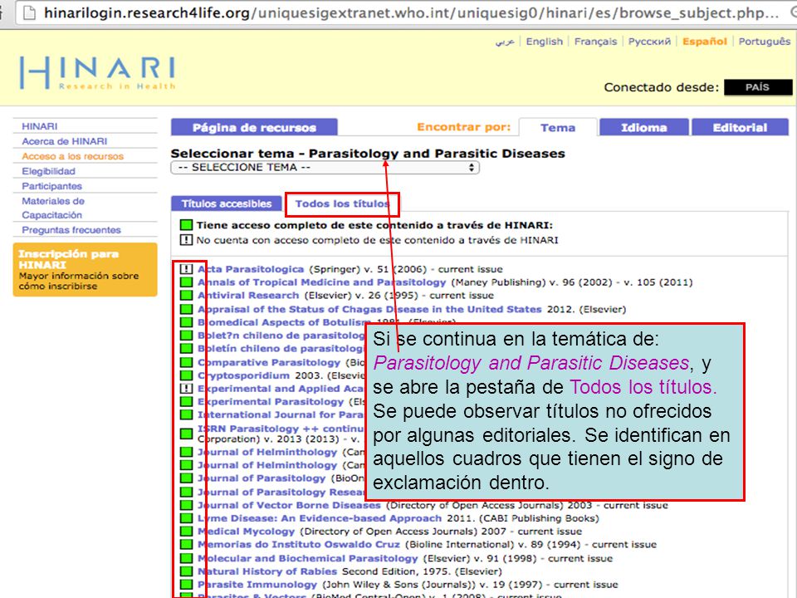Switch language to Arabic

(x=506, y=42)
